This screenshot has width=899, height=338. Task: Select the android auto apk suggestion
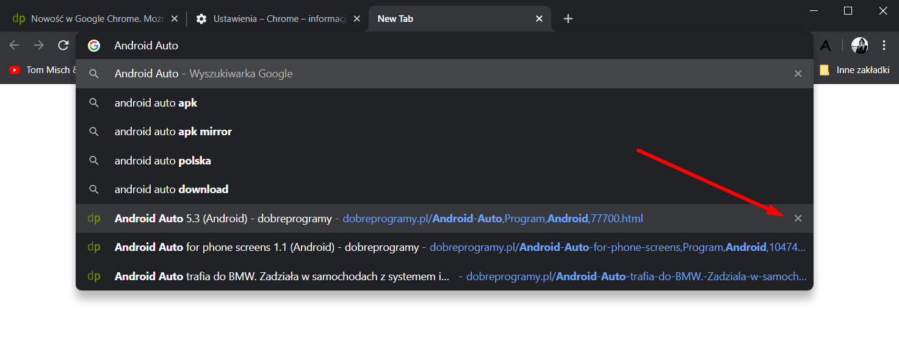156,104
